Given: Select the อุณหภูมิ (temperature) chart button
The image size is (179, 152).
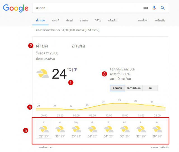Looking at the screenshot, I should click(117, 88).
